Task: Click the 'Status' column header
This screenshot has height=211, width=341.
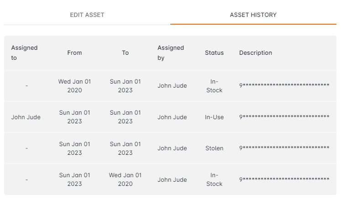Action: (214, 53)
